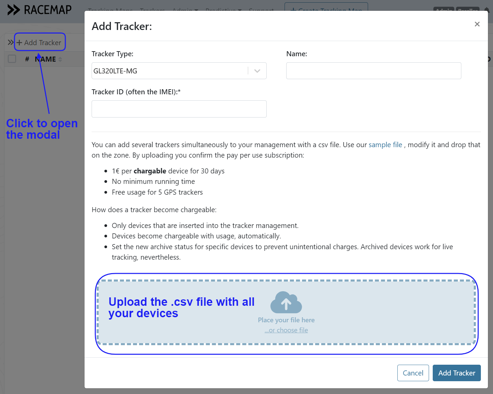Click the Name input field

(374, 71)
